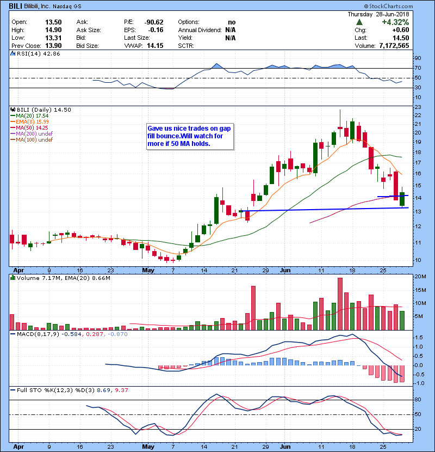This screenshot has width=435, height=452.
Task: Click the +4.32% percent change
Action: [395, 22]
